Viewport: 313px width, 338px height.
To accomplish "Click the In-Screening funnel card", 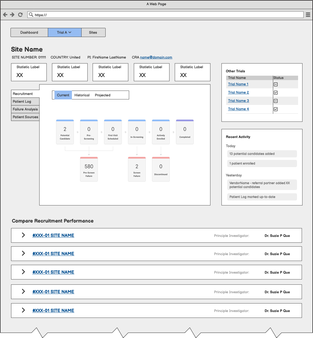I will pyautogui.click(x=137, y=132).
